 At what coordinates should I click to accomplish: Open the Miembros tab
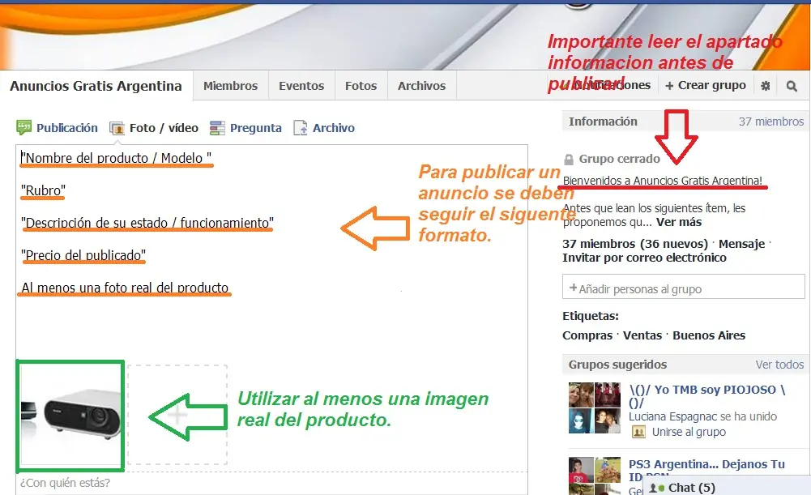(231, 86)
